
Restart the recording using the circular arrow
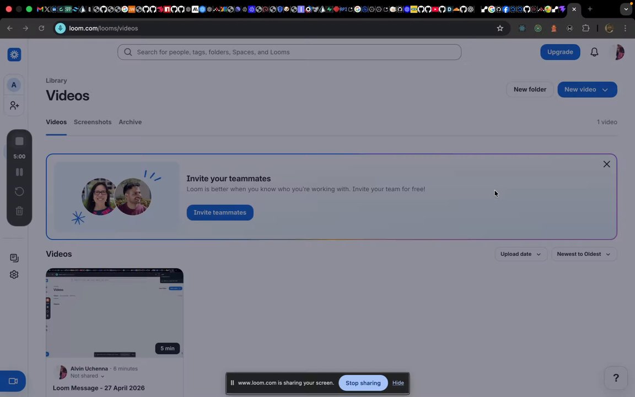[19, 191]
